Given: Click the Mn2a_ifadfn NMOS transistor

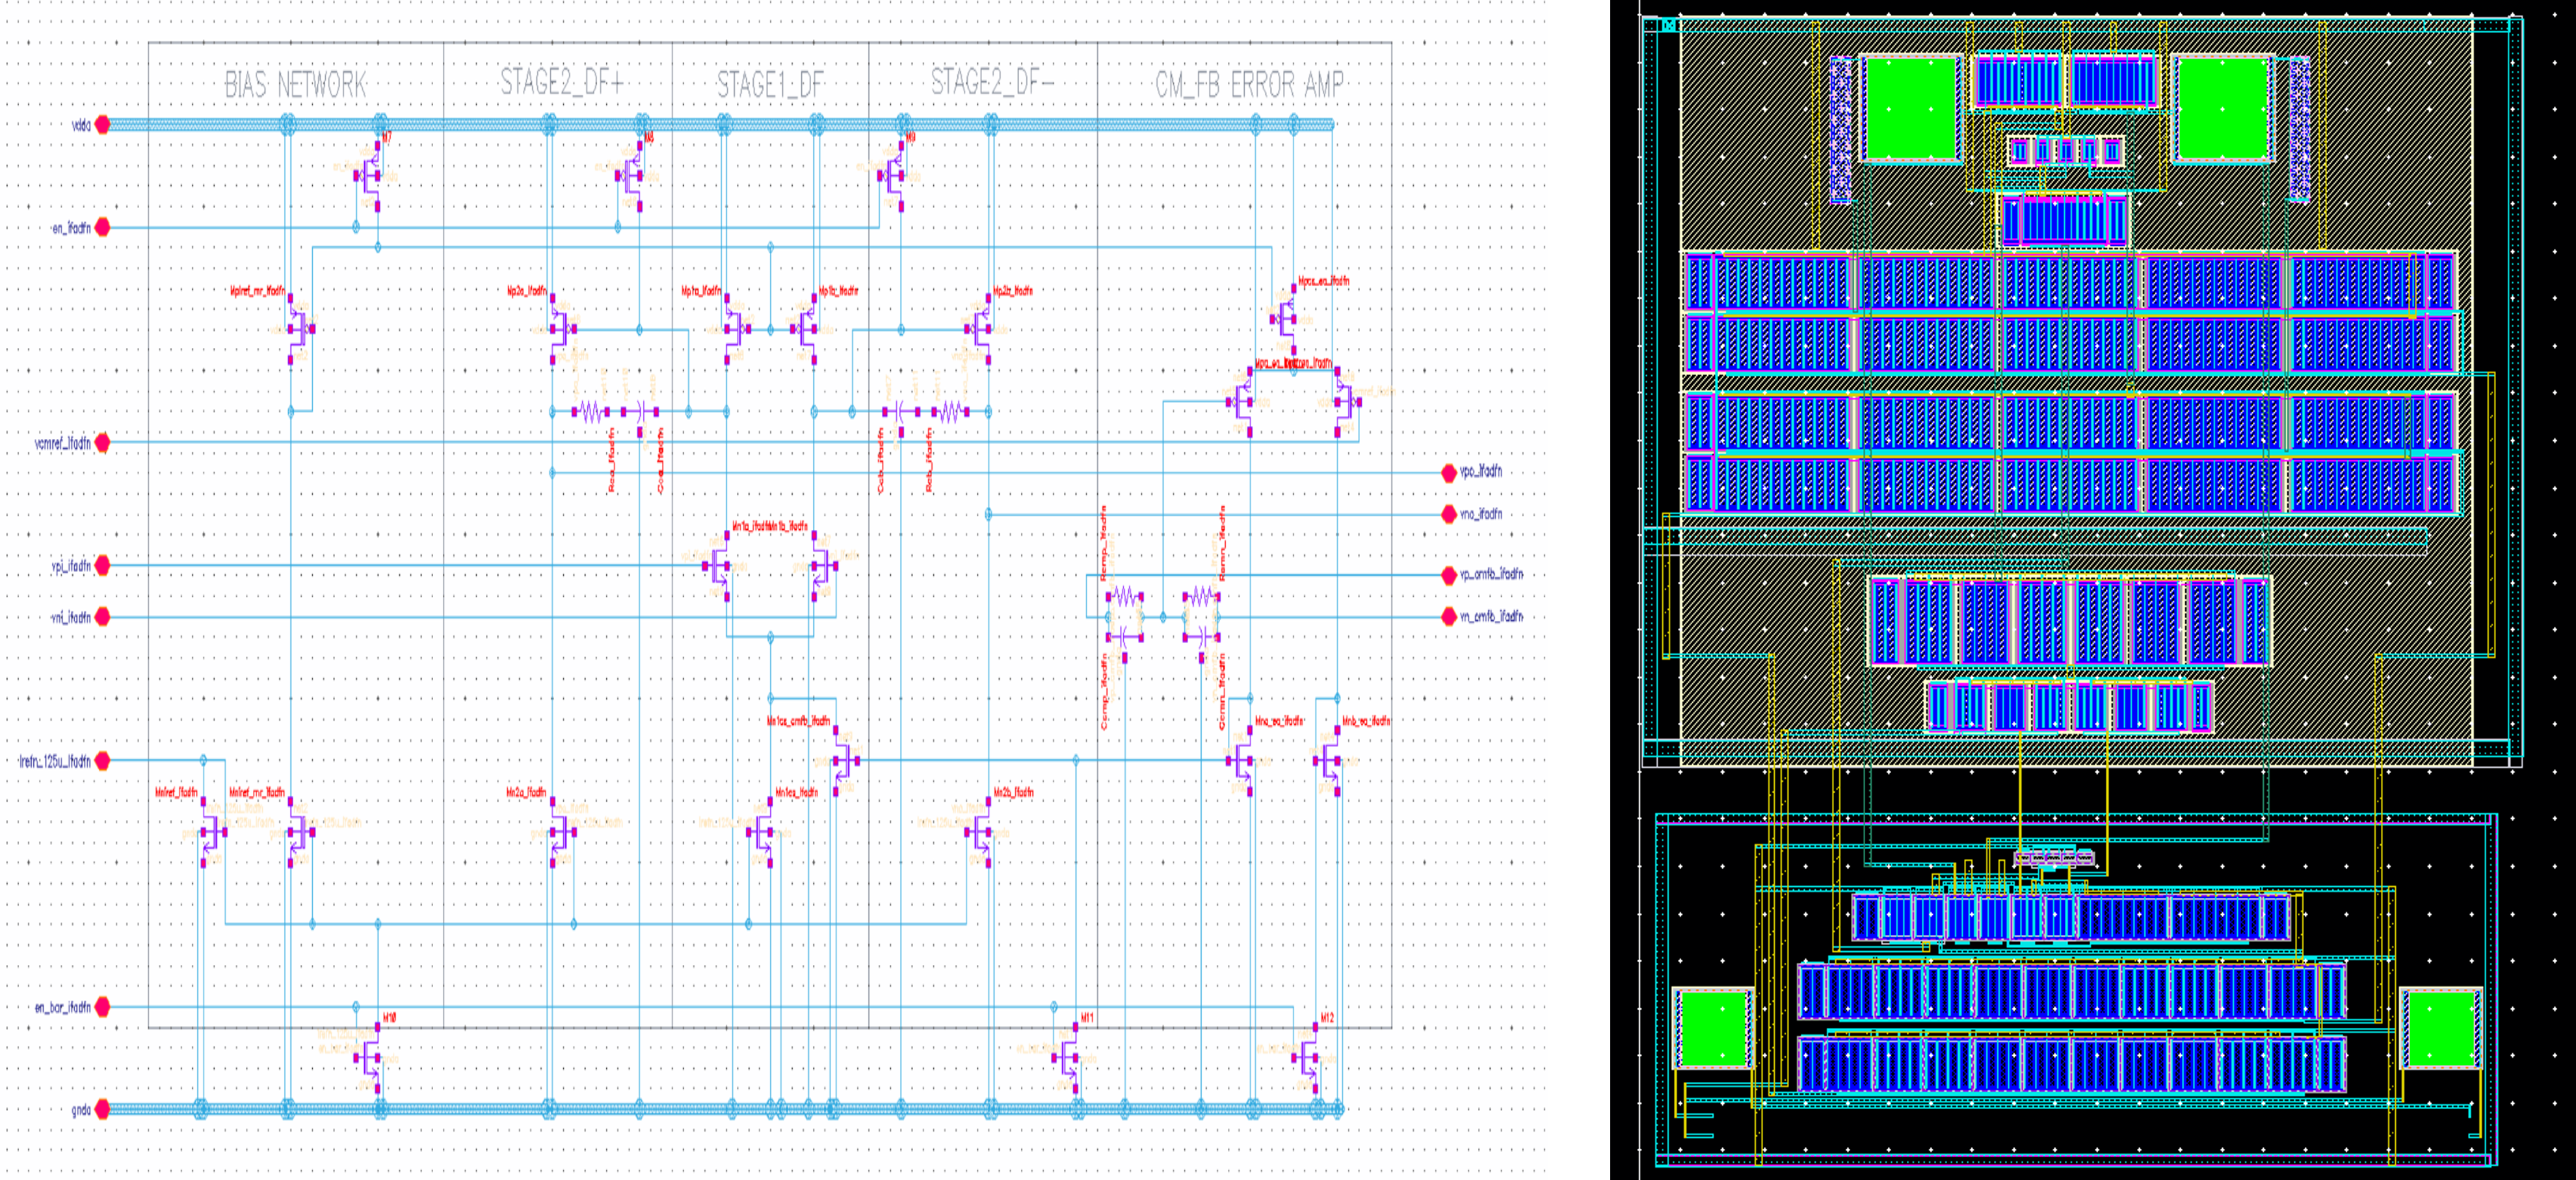Looking at the screenshot, I should tap(561, 831).
